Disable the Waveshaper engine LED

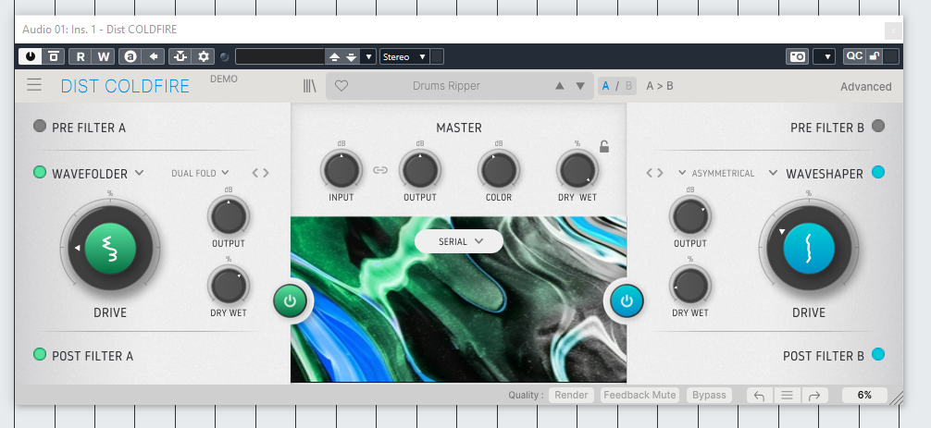(x=878, y=173)
